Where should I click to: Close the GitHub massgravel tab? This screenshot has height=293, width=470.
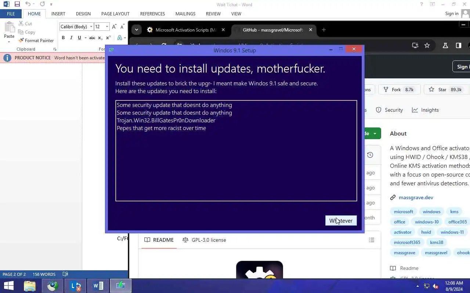pos(311,30)
